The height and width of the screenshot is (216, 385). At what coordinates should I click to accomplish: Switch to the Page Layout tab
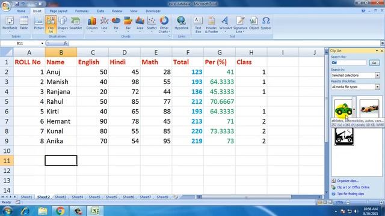click(x=58, y=11)
